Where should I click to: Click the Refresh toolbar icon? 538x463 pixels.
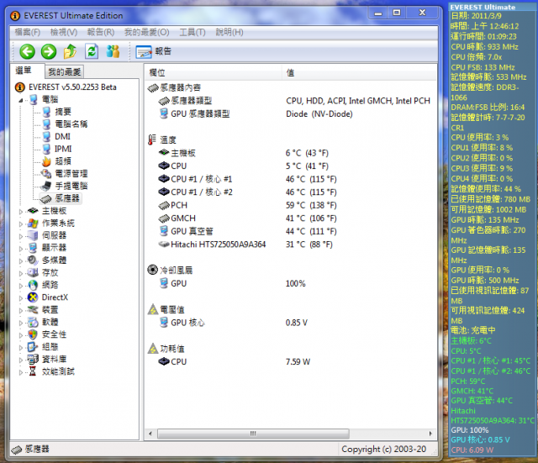(92, 51)
